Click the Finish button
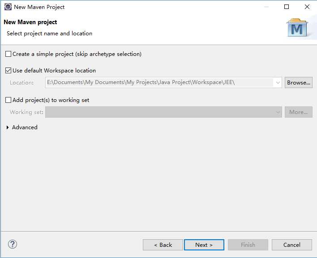317x258 pixels. (x=248, y=245)
